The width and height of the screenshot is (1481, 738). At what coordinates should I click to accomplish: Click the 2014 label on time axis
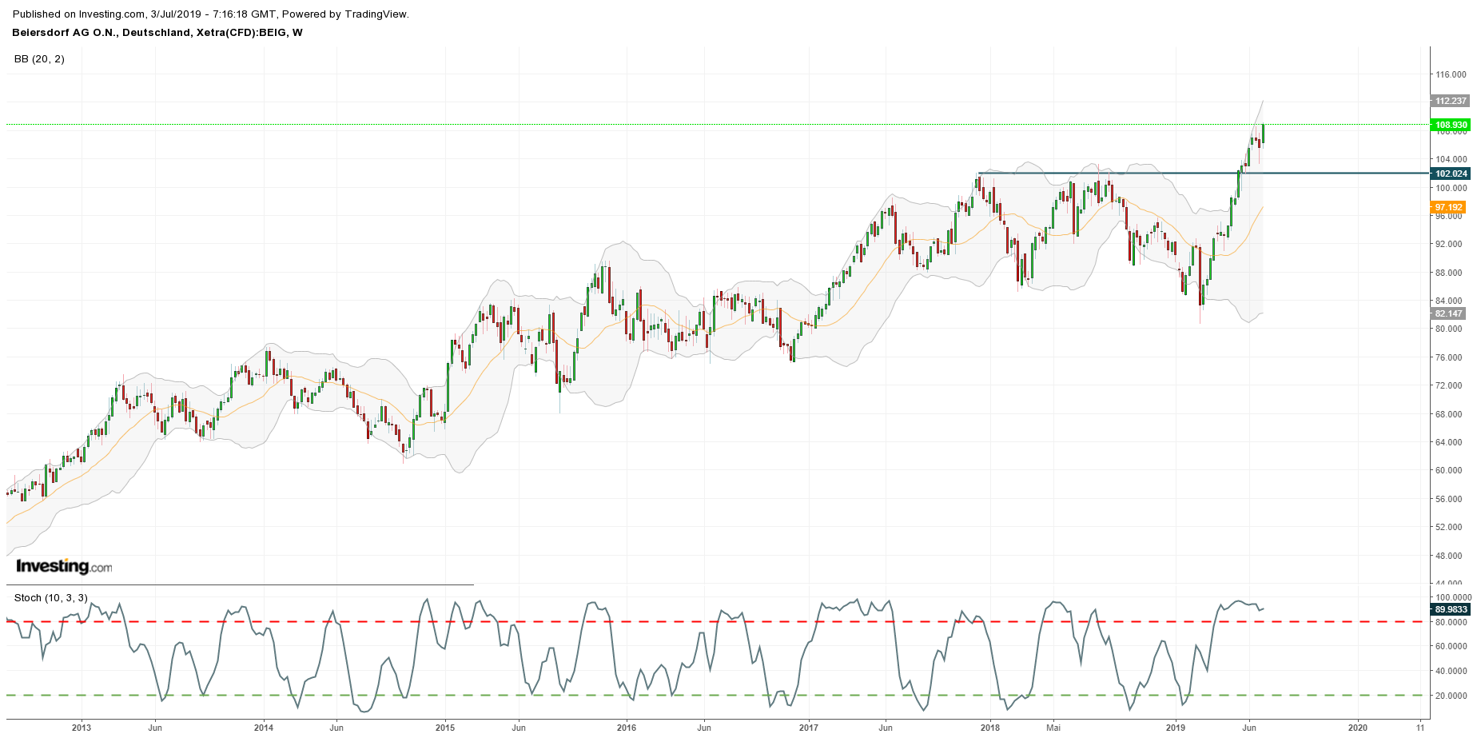(x=264, y=728)
